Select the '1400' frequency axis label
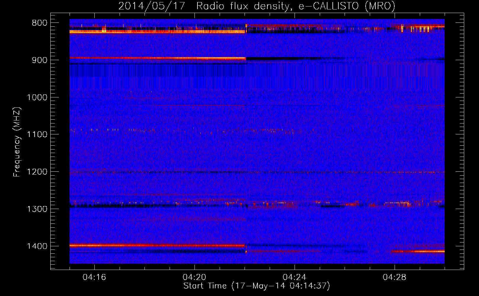479x296 pixels. point(37,246)
